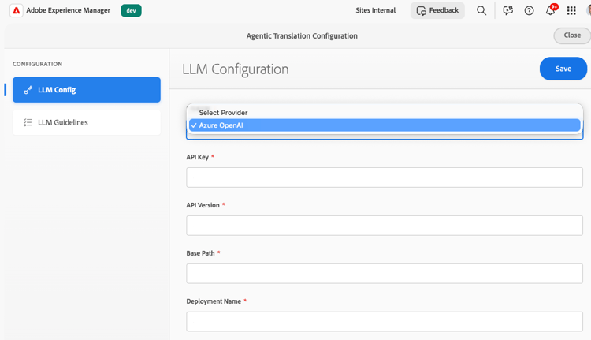The width and height of the screenshot is (591, 340).
Task: Click the Base Path input field
Action: pyautogui.click(x=385, y=274)
